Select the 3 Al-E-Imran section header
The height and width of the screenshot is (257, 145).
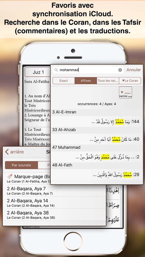tap(97, 112)
